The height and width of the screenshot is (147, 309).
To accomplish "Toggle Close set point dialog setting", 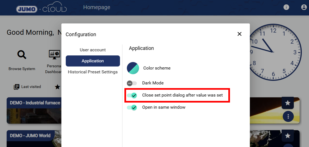I will pyautogui.click(x=132, y=95).
